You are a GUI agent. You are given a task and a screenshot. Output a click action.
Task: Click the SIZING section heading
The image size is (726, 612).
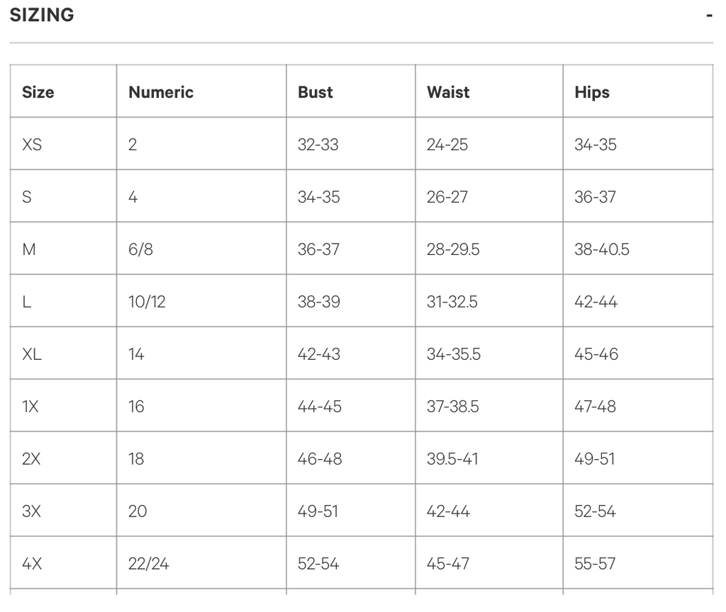click(42, 15)
